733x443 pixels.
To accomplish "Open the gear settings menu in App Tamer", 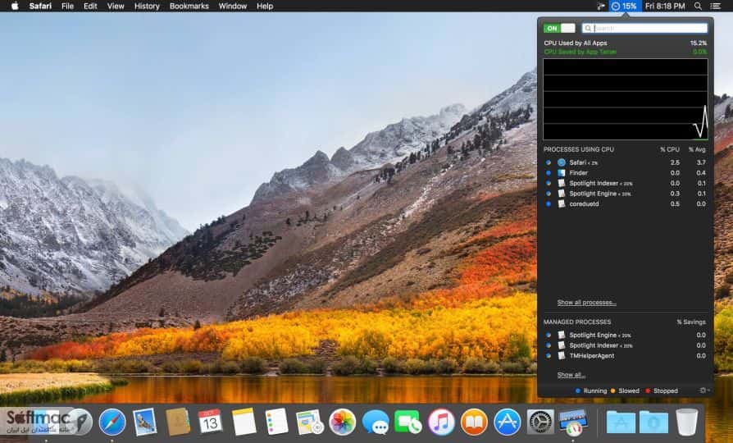I will [x=703, y=390].
